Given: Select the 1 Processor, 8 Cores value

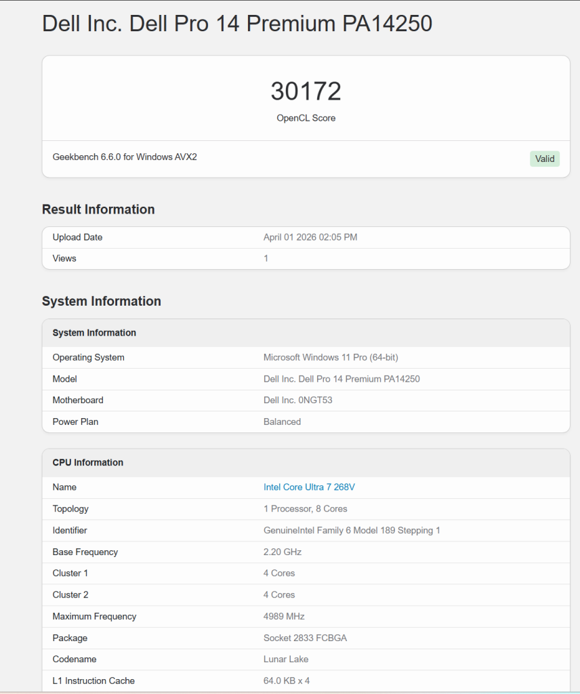Looking at the screenshot, I should [306, 509].
